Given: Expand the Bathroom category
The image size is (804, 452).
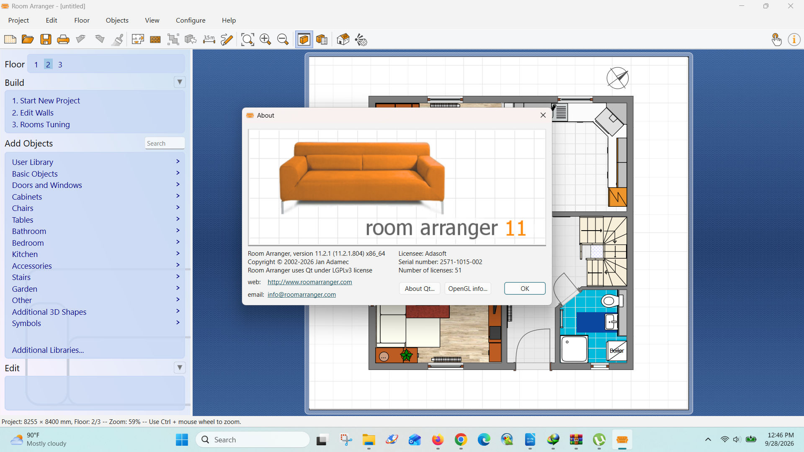Looking at the screenshot, I should (96, 231).
